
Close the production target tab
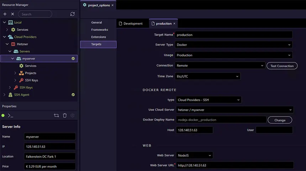click(174, 23)
